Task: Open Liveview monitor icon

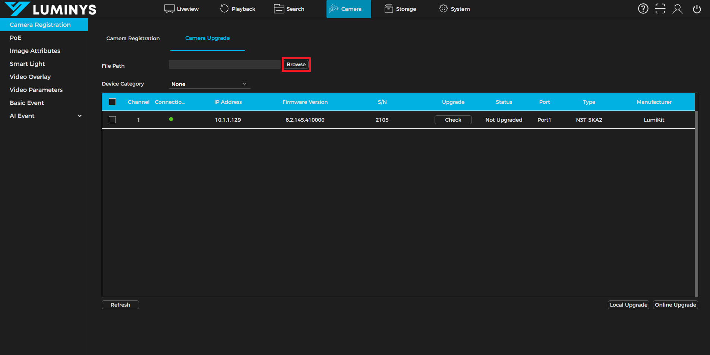Action: [170, 9]
